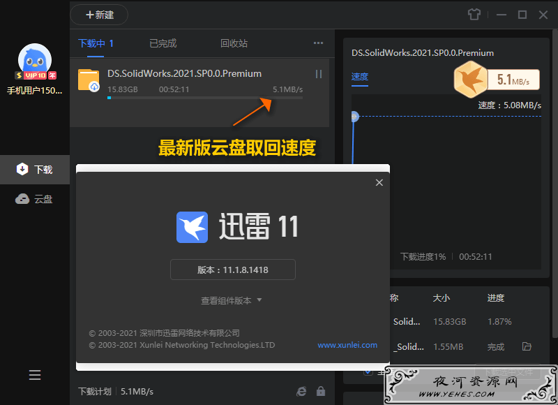This screenshot has width=558, height=405.
Task: Click the 速度：5.08MB/s readout
Action: [x=510, y=105]
